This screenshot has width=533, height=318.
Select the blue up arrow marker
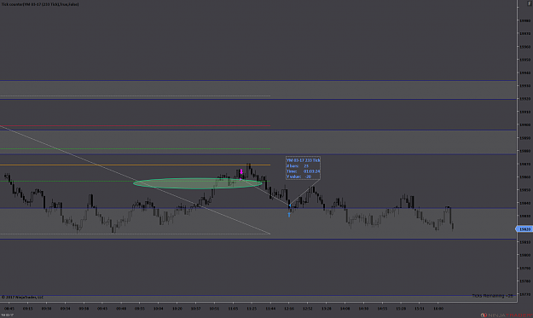[289, 214]
